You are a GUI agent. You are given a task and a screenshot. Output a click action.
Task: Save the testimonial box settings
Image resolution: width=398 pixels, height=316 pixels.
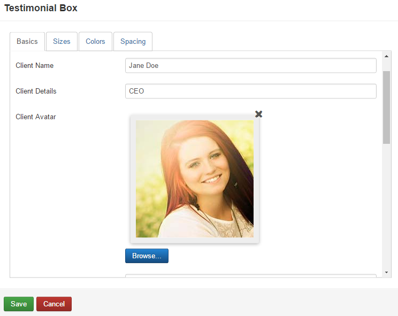point(19,304)
